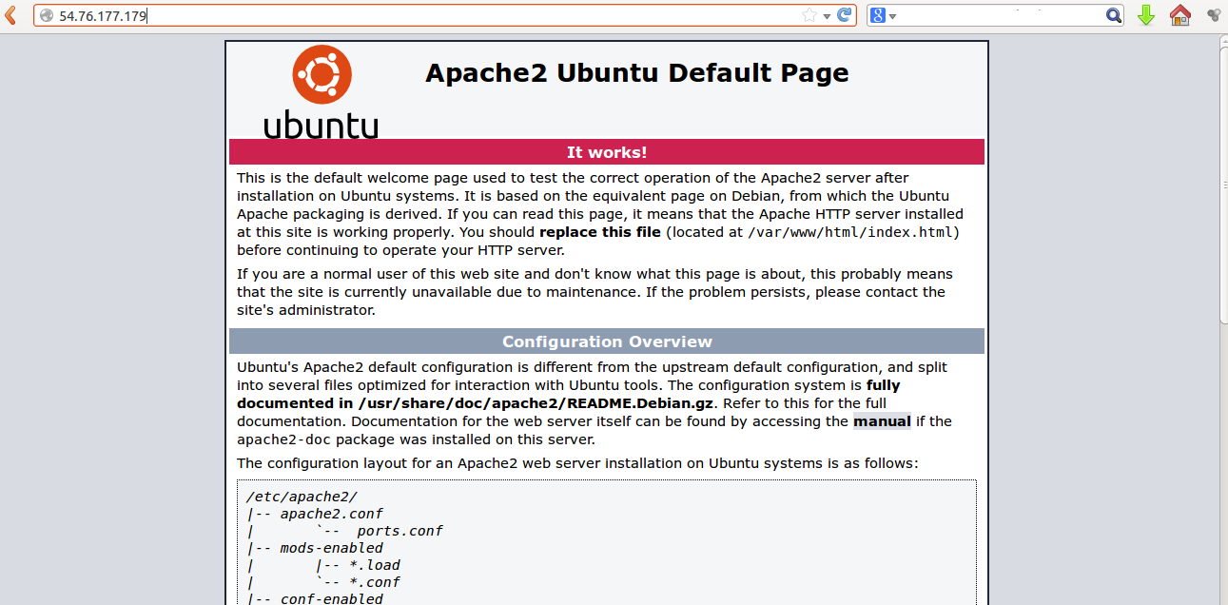Click the 'It works!' red header banner
The image size is (1228, 605).
point(607,152)
